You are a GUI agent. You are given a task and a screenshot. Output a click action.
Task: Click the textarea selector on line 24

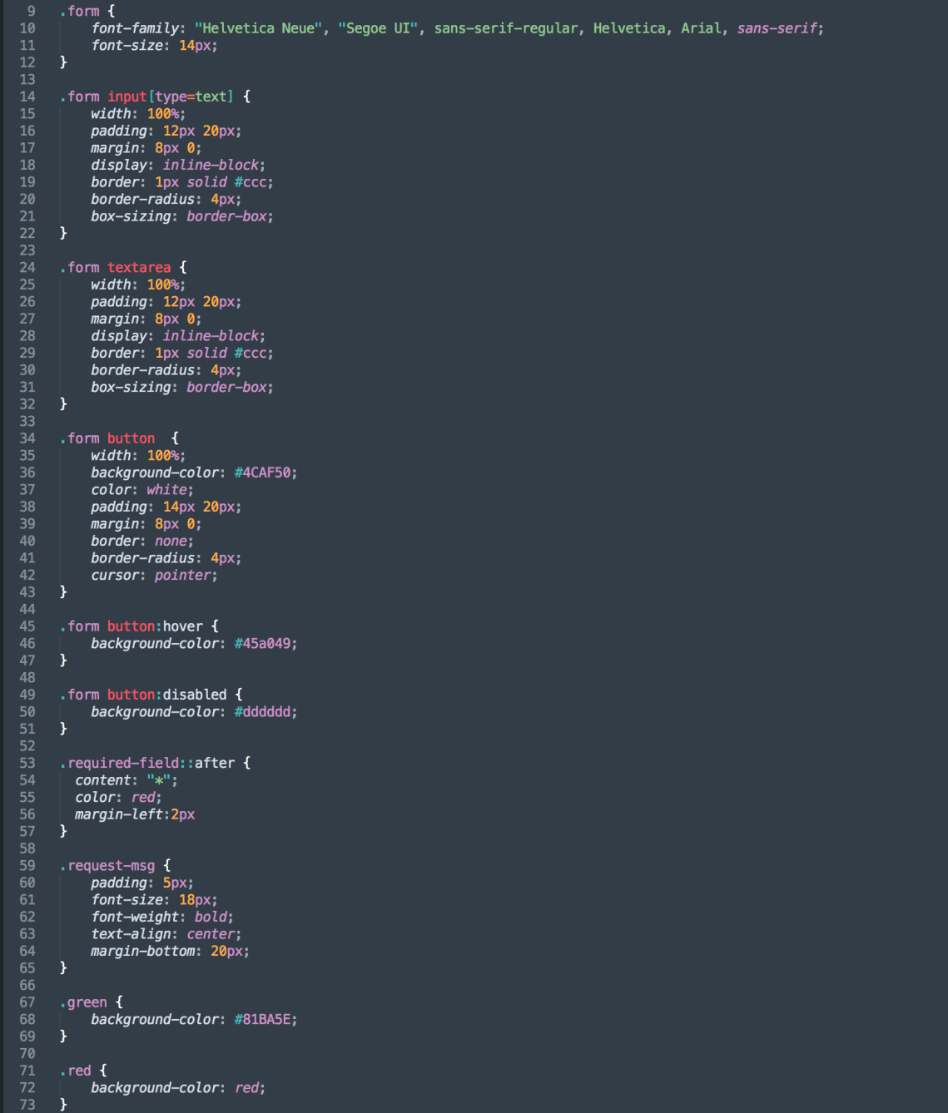click(139, 267)
